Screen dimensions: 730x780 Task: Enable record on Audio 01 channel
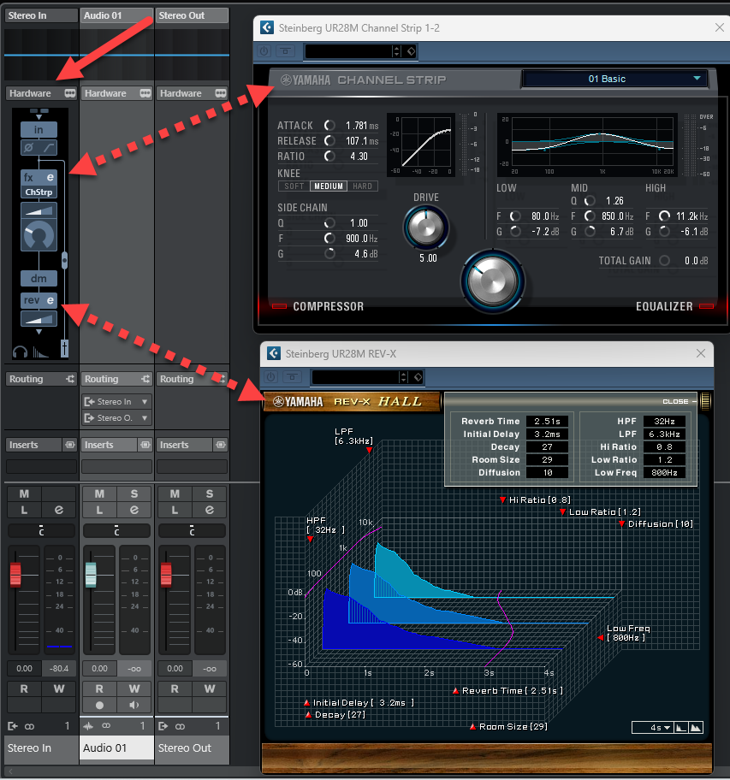[99, 705]
